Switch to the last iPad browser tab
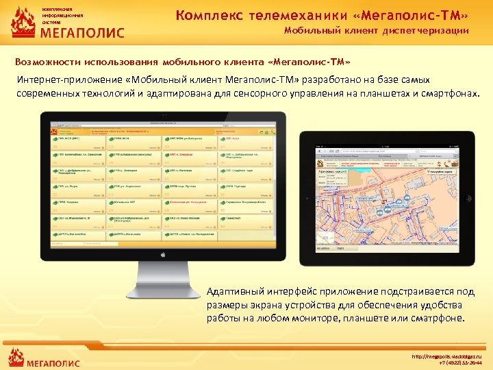The image size is (493, 370). coord(431,156)
